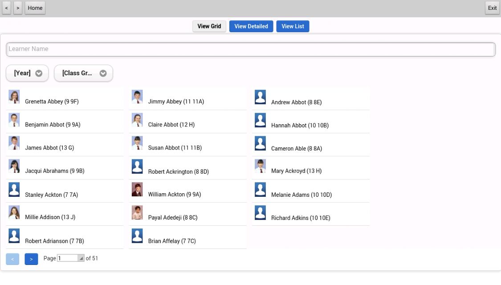501x285 pixels.
Task: Select Andrew Abbot's placeholder avatar icon
Action: pos(260,97)
